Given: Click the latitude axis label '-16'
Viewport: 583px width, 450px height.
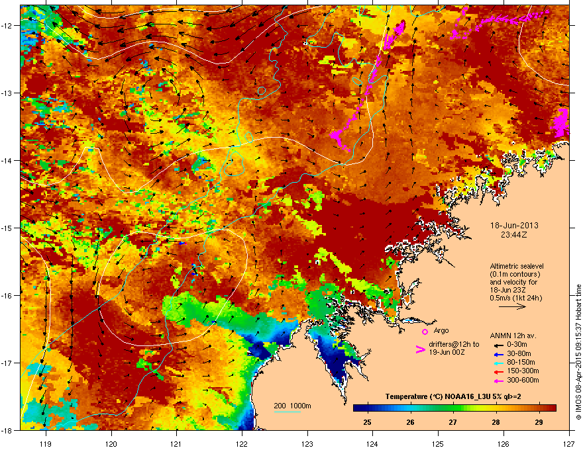Looking at the screenshot, I should [7, 296].
